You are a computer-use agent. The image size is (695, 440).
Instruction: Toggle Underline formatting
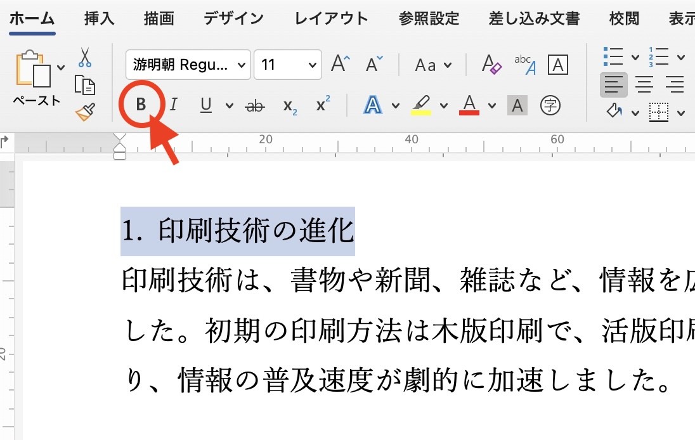205,105
